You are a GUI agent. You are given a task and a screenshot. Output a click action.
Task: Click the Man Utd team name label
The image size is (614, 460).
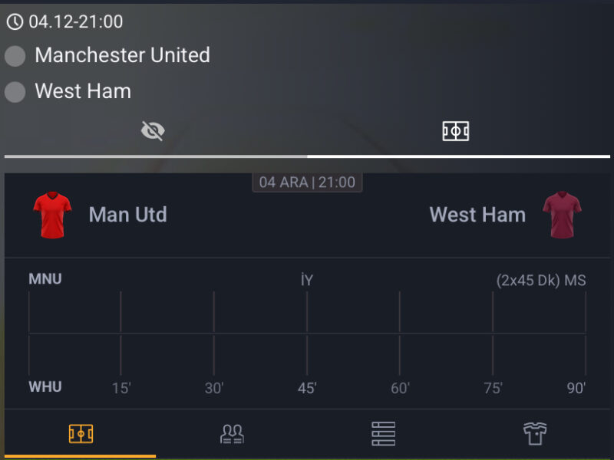coord(127,215)
